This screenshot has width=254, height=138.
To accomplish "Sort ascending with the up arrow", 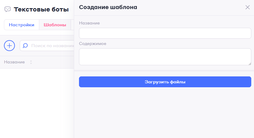I will click(x=31, y=61).
